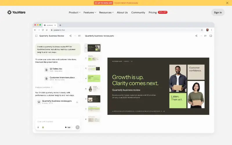Viewport: 232px width, 145px height.
Task: Select slide 8 thumbnail
Action: (94, 119)
